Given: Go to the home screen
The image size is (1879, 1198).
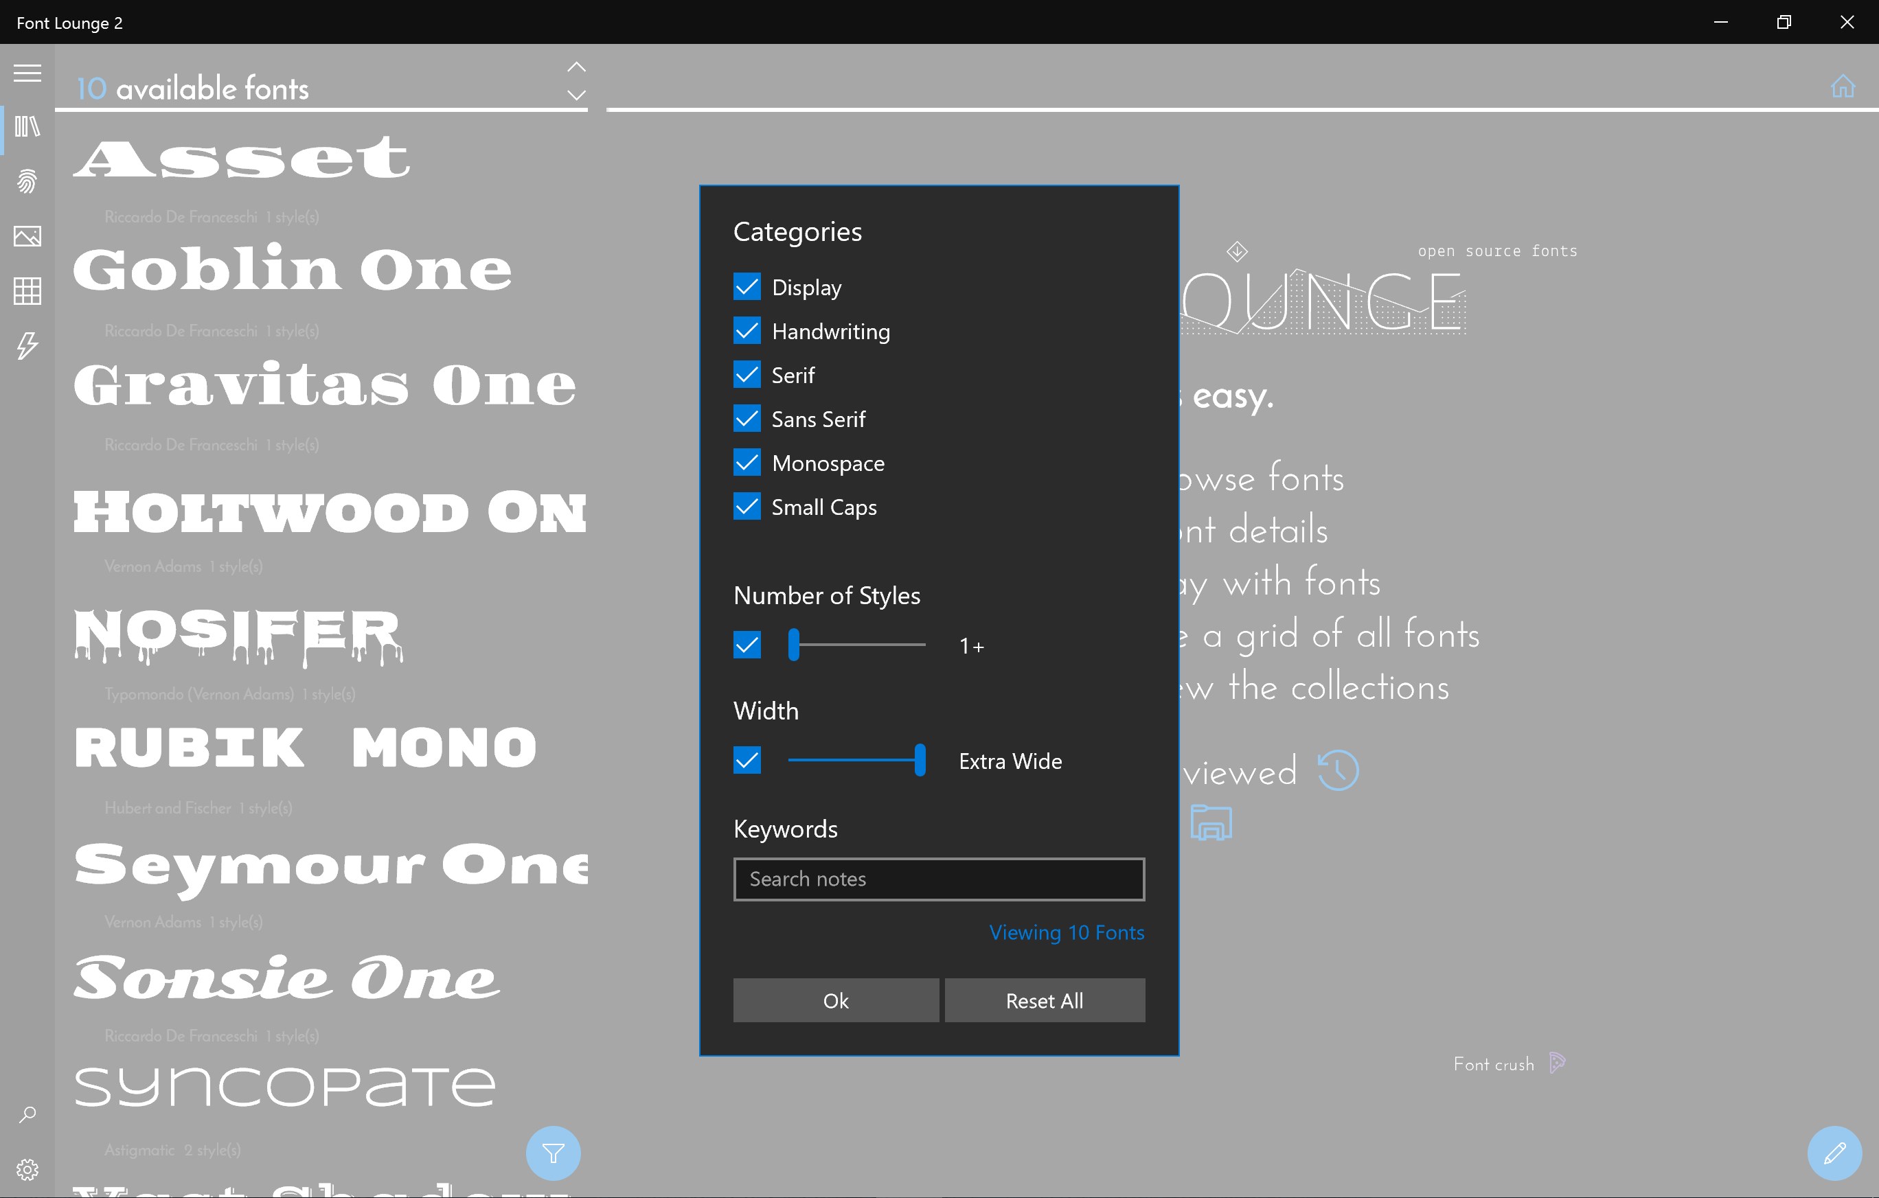Looking at the screenshot, I should tap(1843, 86).
